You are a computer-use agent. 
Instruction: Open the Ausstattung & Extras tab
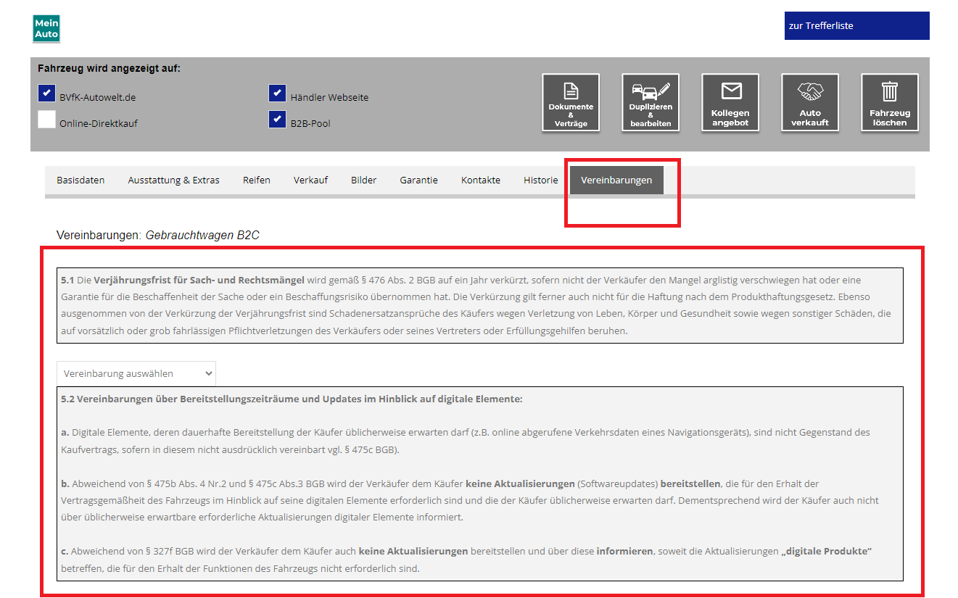pyautogui.click(x=174, y=180)
